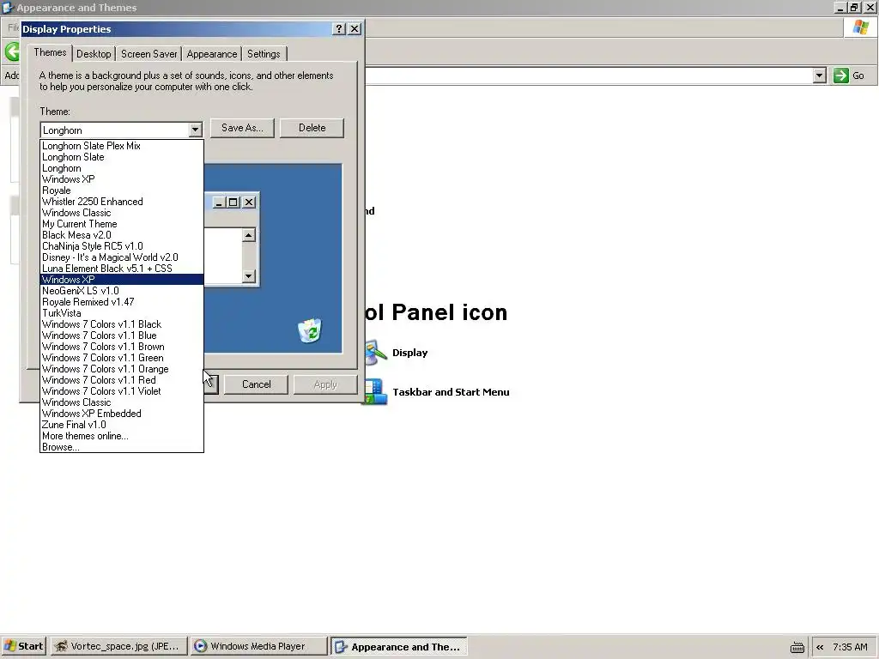Switch to Vortec_space.jpg taskbar window
The width and height of the screenshot is (879, 659).
point(118,646)
